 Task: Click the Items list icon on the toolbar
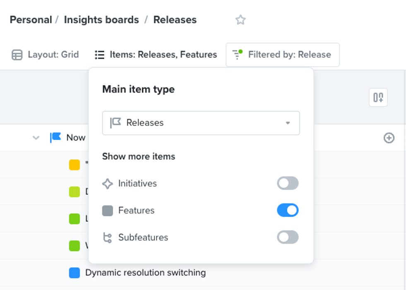tap(99, 54)
